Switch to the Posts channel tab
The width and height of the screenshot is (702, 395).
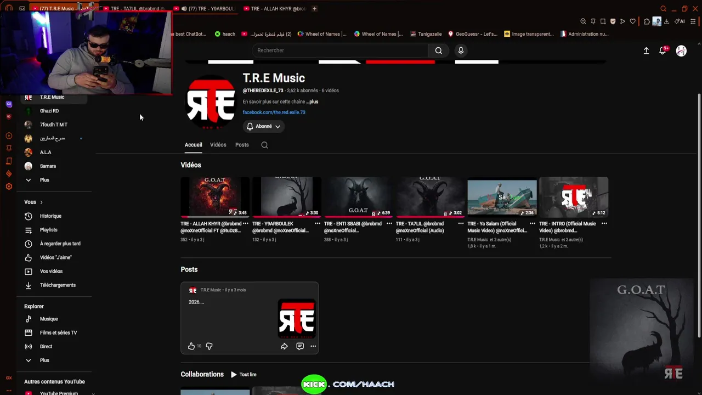point(242,145)
